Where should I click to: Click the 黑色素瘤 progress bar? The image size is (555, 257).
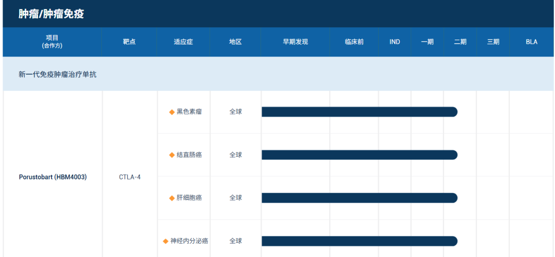[359, 112]
